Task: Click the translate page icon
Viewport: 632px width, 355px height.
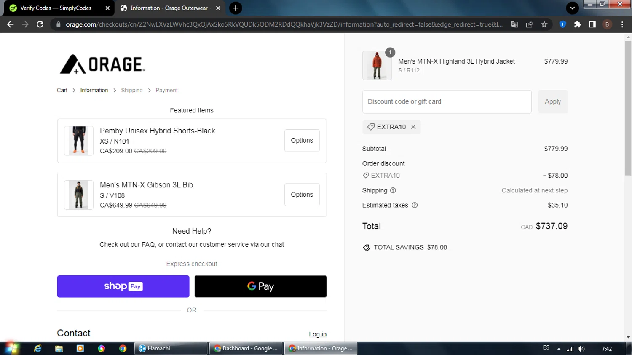Action: (514, 24)
